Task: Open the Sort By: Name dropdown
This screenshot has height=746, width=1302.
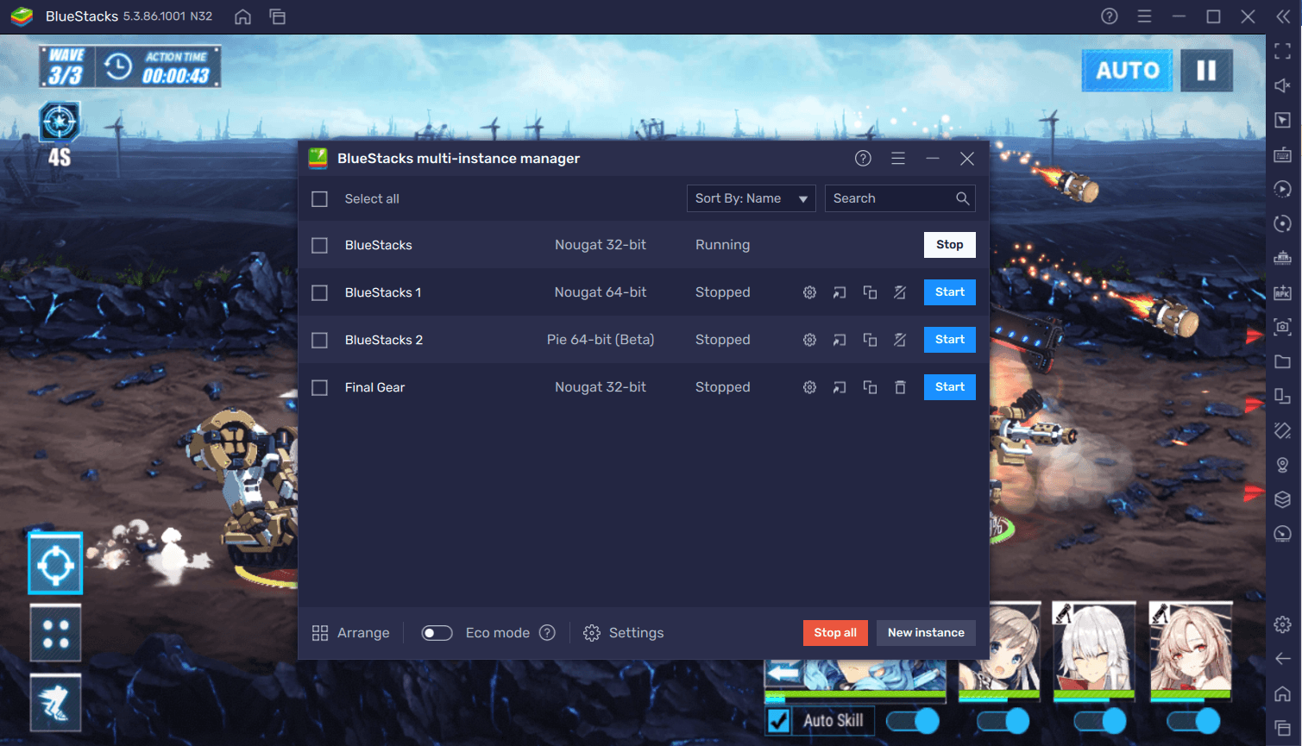Action: 751,198
